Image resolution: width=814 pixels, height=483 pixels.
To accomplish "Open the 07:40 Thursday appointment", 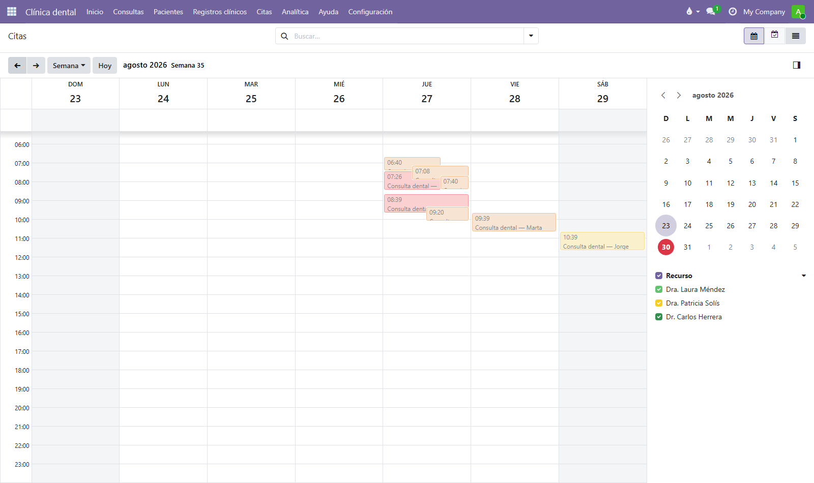I will [454, 182].
